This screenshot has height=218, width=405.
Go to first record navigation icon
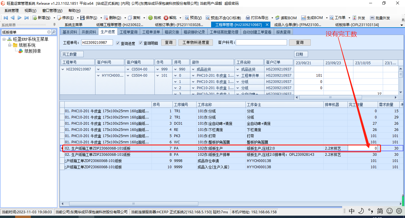(6, 18)
